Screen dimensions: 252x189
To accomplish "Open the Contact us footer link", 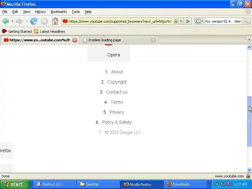I will click(117, 92).
